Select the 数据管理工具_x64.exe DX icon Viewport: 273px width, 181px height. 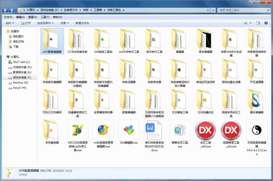231,134
